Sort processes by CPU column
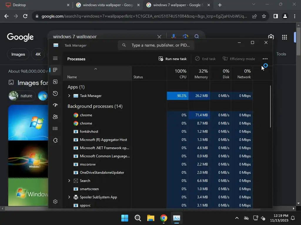 (x=178, y=74)
